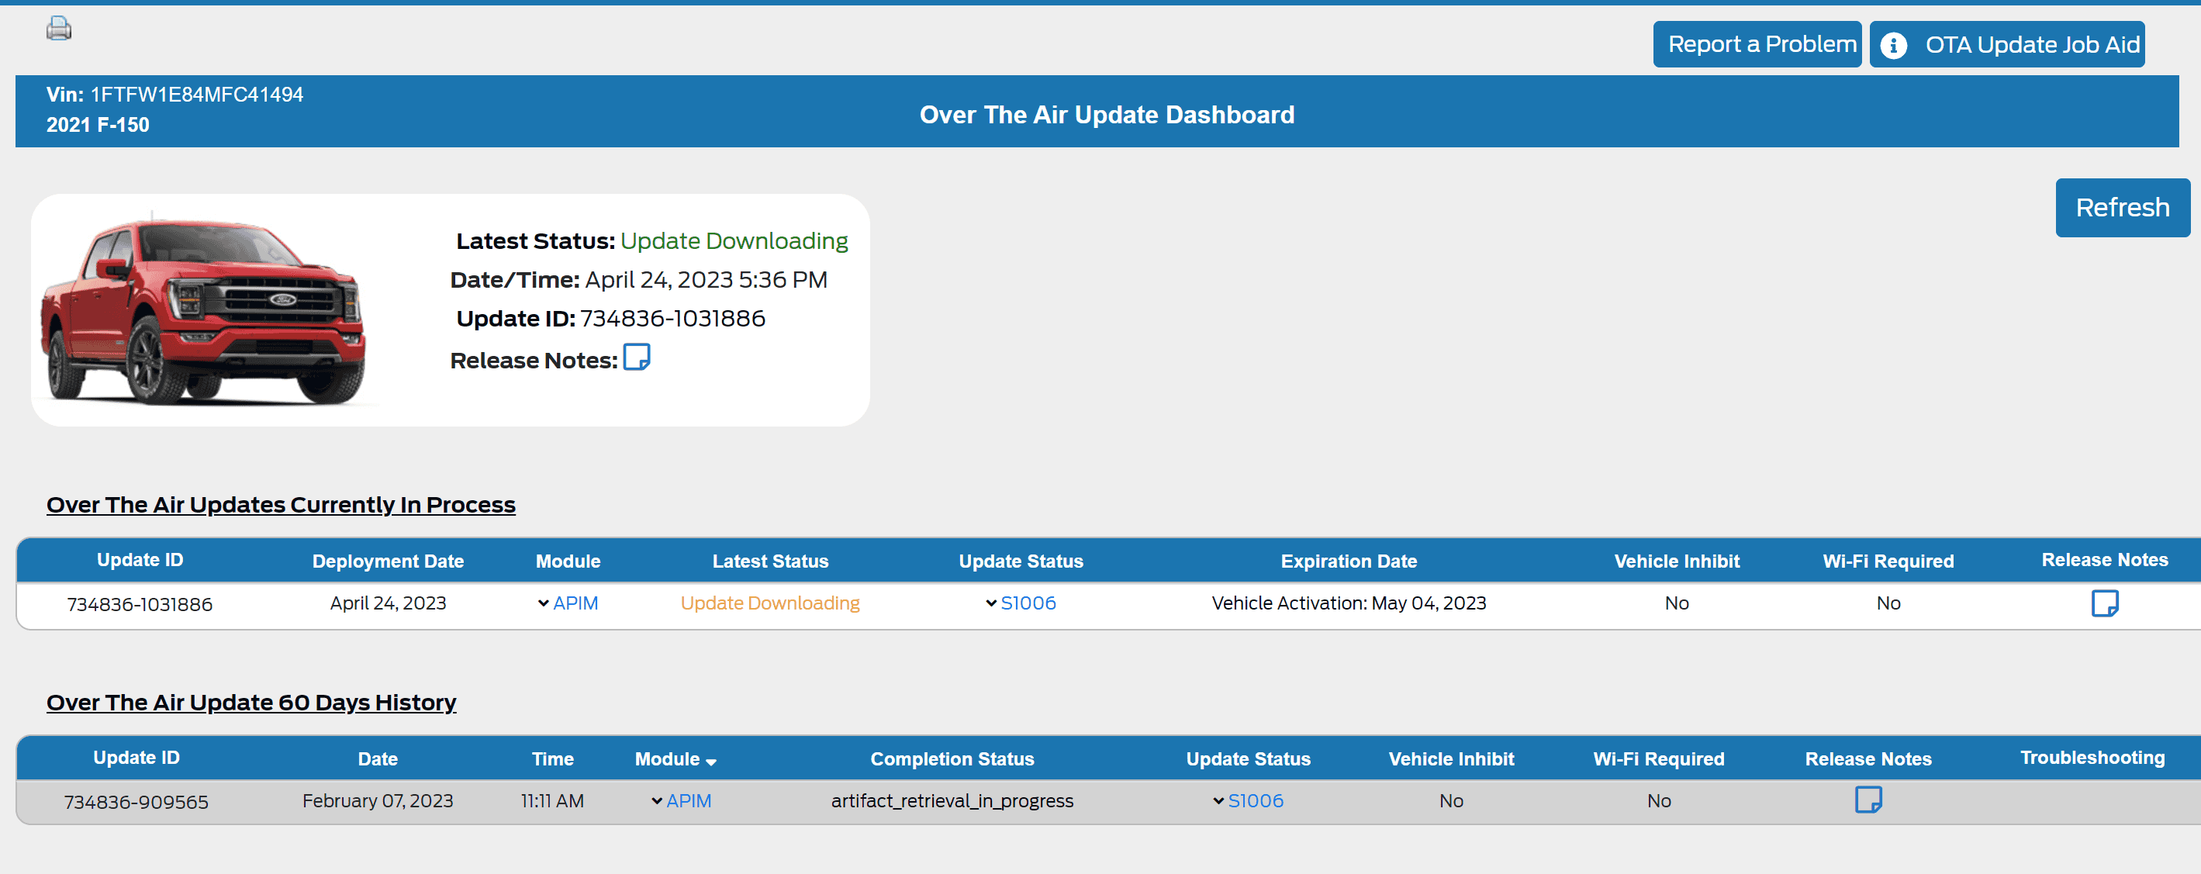The height and width of the screenshot is (874, 2201).
Task: Open Release Notes next to the vehicle status
Action: pos(637,358)
